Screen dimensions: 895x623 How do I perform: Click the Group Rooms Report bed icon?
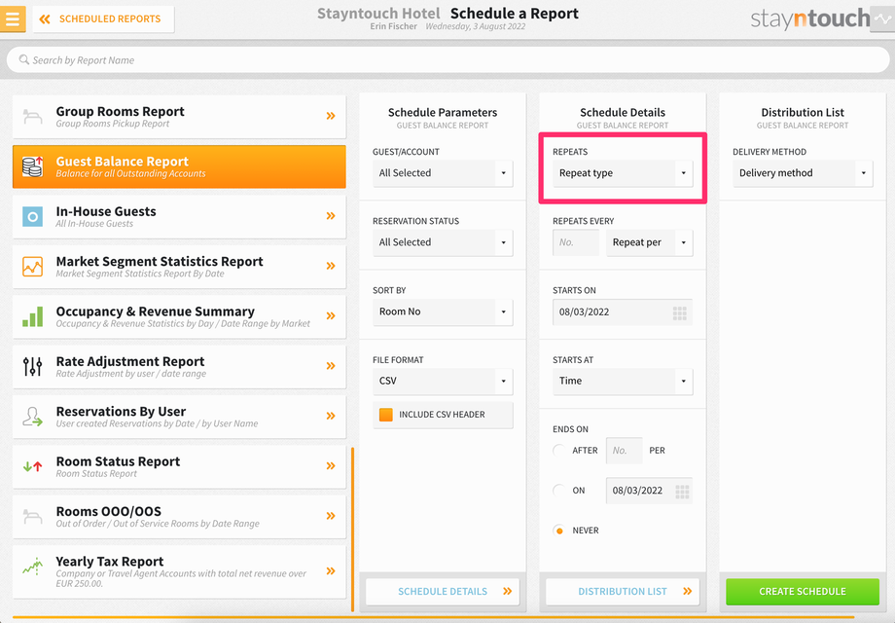coord(32,117)
